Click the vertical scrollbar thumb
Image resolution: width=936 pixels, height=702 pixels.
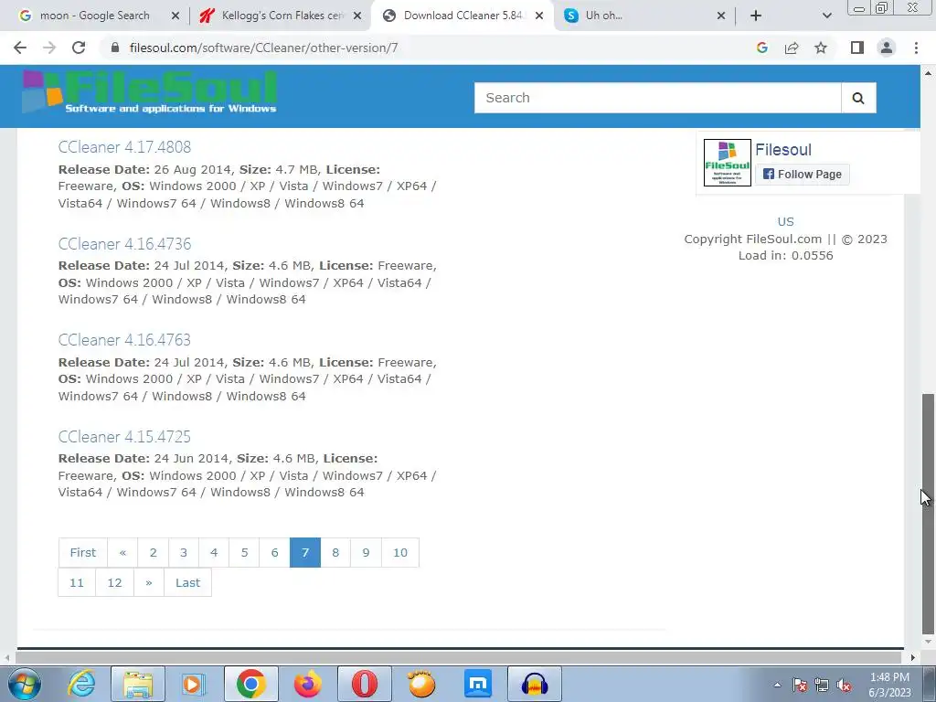tap(928, 514)
